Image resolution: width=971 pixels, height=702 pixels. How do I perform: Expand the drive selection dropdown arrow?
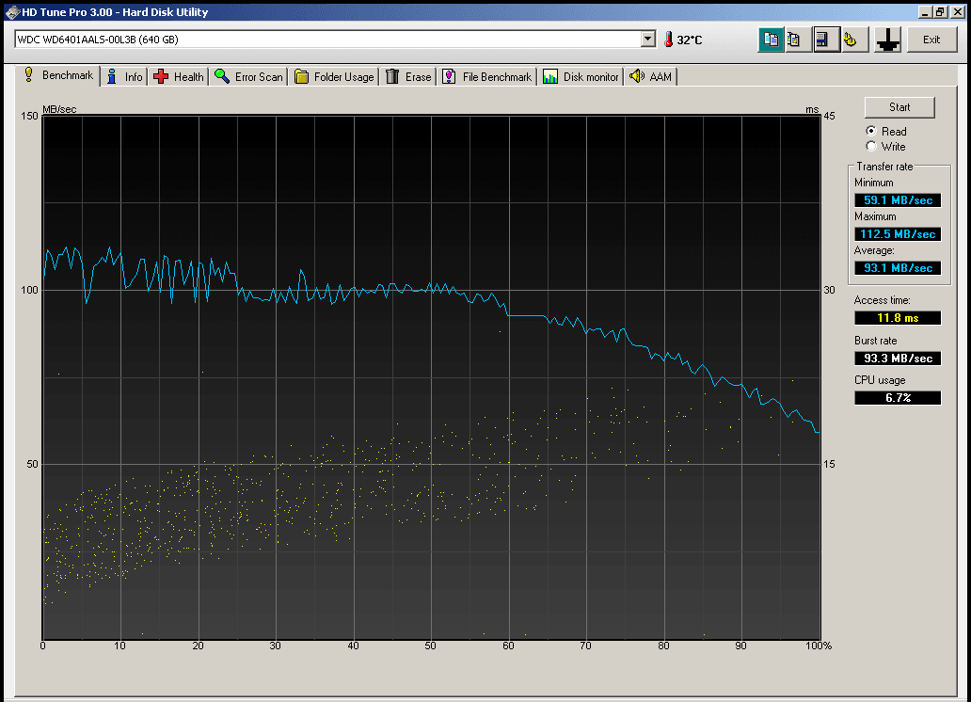coord(647,39)
